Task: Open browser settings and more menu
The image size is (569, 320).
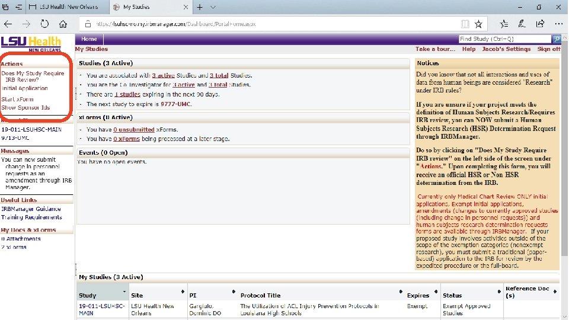Action: 559,24
